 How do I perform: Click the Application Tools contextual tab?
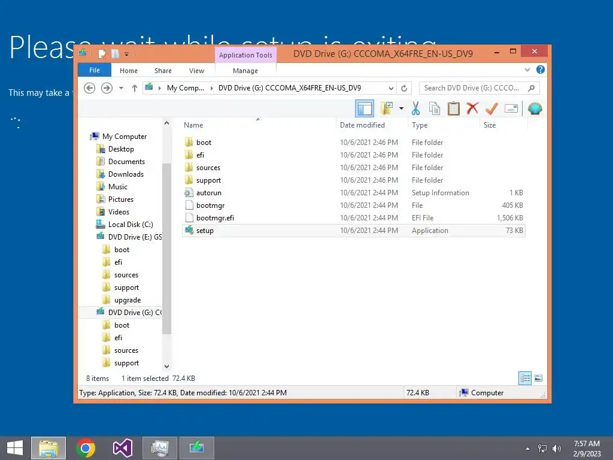coord(245,55)
